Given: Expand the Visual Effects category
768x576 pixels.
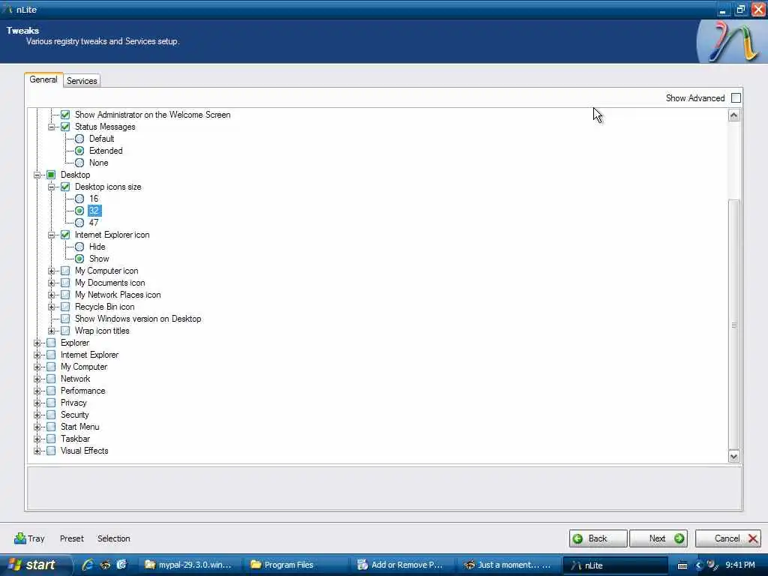Looking at the screenshot, I should coord(37,451).
